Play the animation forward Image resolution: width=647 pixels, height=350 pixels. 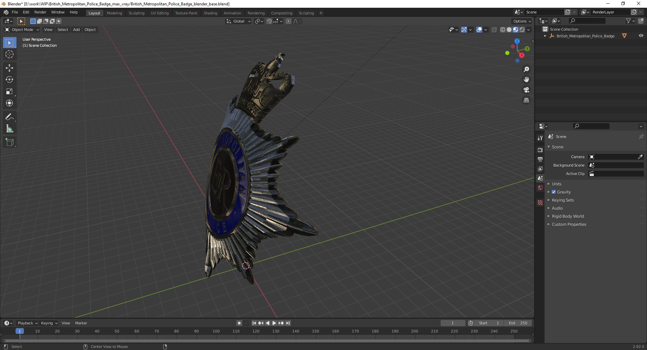click(x=274, y=323)
